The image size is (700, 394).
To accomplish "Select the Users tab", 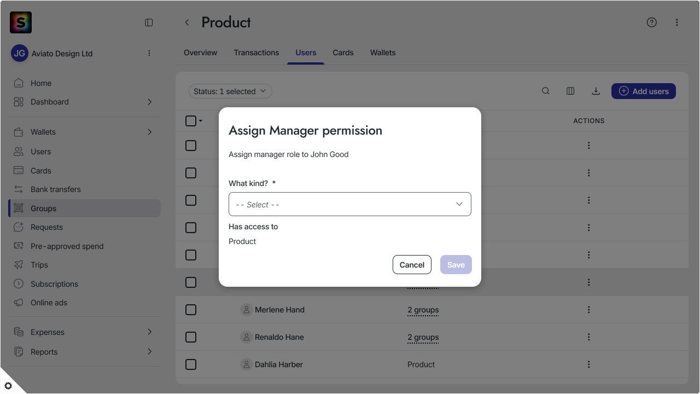I will click(x=306, y=53).
